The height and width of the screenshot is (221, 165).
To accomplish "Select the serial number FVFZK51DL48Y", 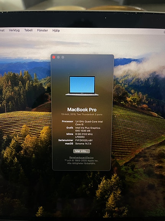I will pos(84,140).
